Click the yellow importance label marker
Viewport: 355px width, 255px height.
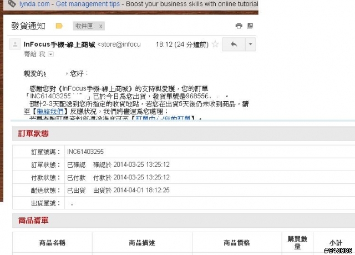[x=59, y=26]
